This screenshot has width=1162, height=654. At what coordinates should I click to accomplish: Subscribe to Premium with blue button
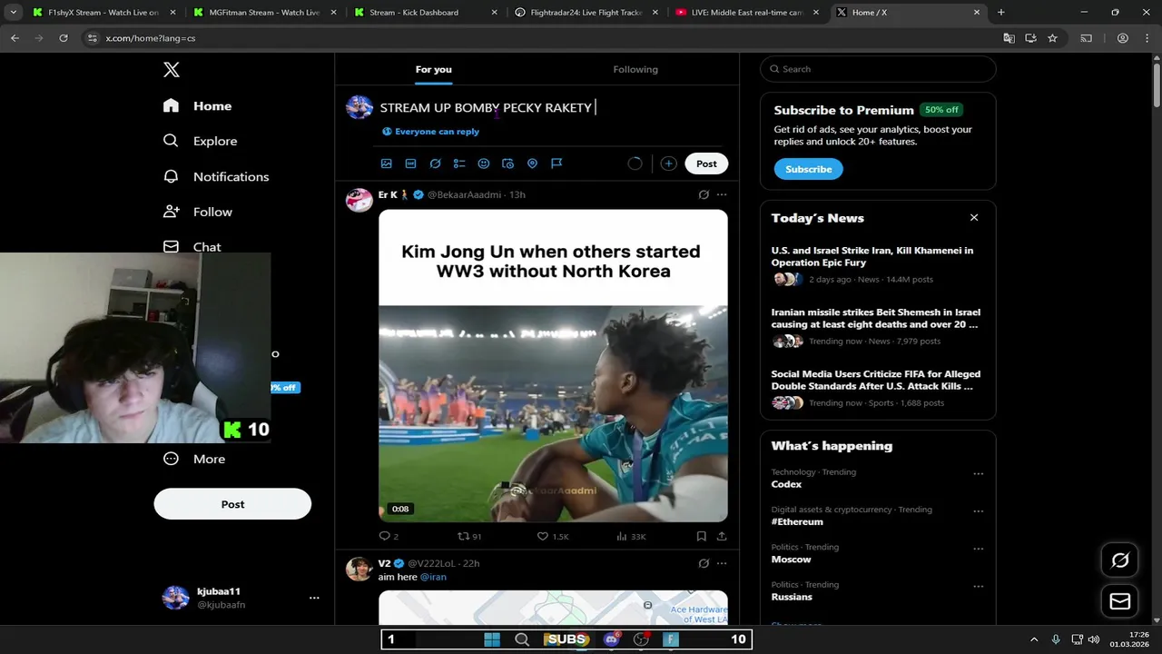808,169
